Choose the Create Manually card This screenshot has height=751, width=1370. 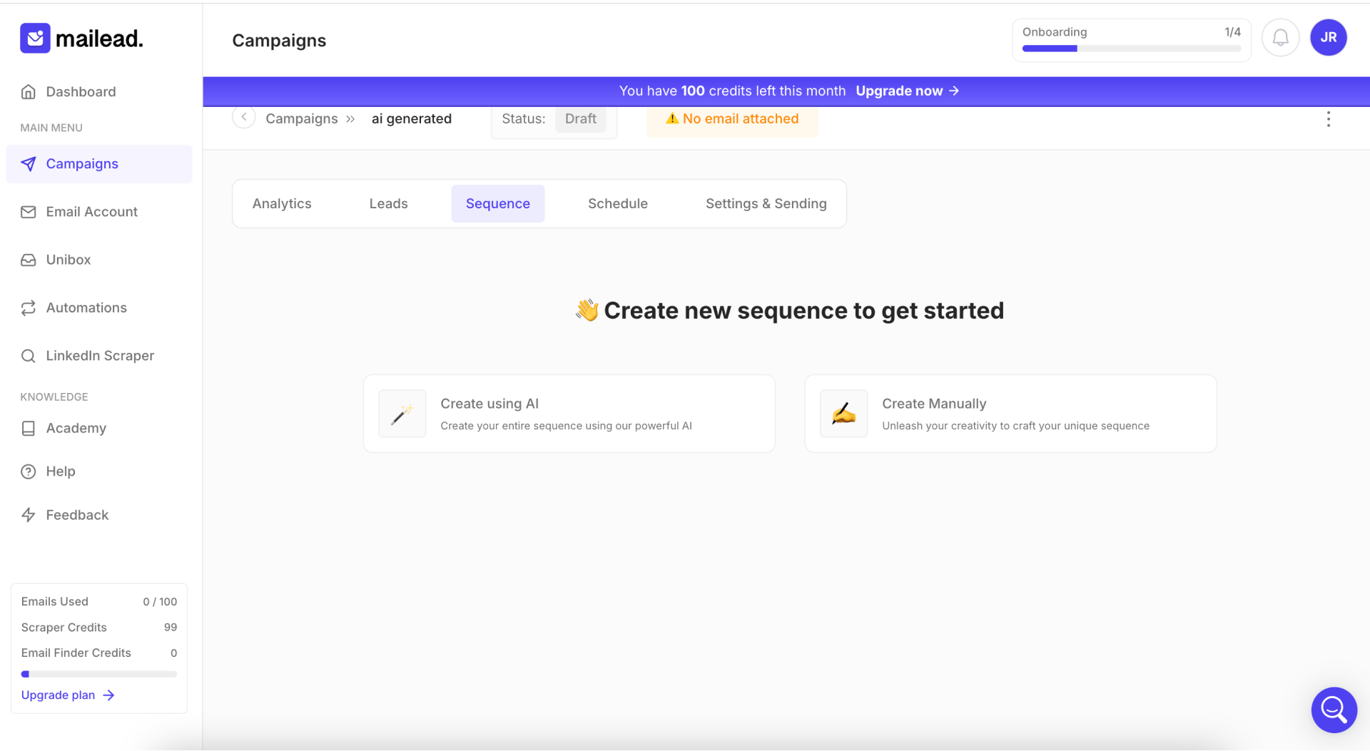[1010, 414]
